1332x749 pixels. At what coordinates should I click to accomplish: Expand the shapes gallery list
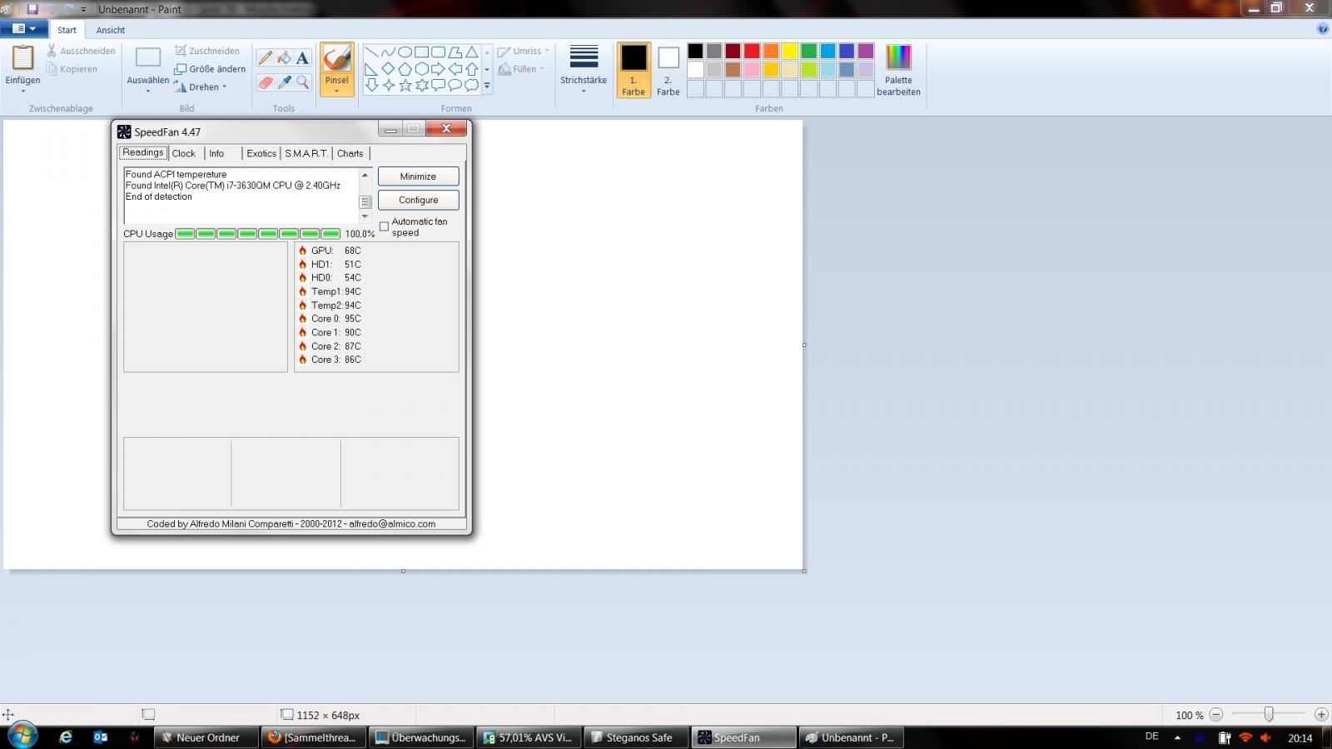pyautogui.click(x=487, y=85)
